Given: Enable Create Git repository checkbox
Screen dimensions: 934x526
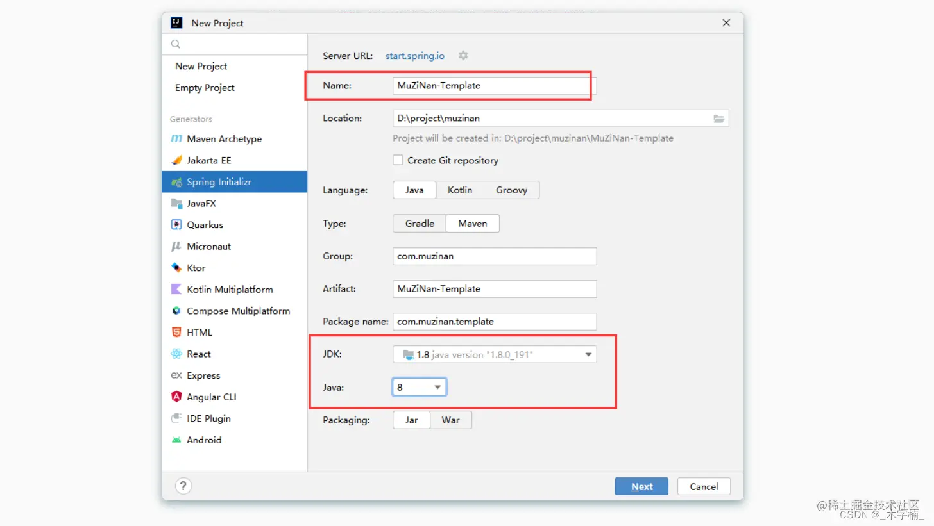Looking at the screenshot, I should [x=398, y=160].
